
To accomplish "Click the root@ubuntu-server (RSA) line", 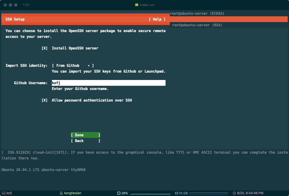I will pyautogui.click(x=197, y=25).
